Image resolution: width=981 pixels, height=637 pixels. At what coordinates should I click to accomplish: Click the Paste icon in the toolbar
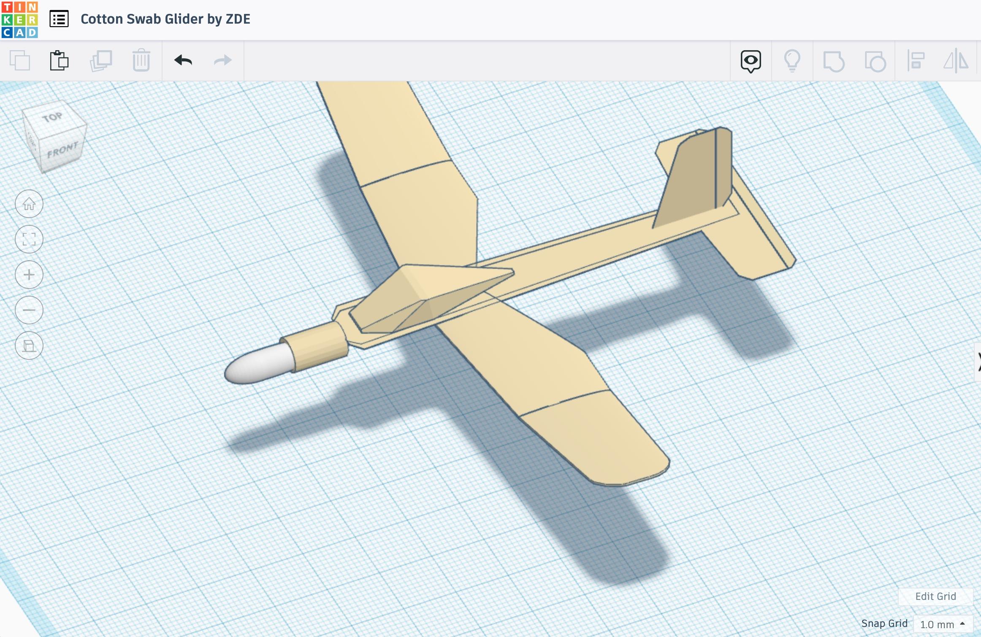pos(59,60)
